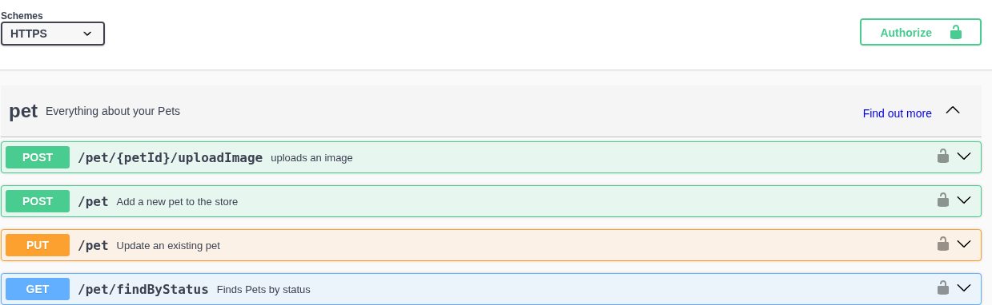Image resolution: width=992 pixels, height=305 pixels.
Task: Expand the POST /pet endpoint chevron
Action: (964, 200)
